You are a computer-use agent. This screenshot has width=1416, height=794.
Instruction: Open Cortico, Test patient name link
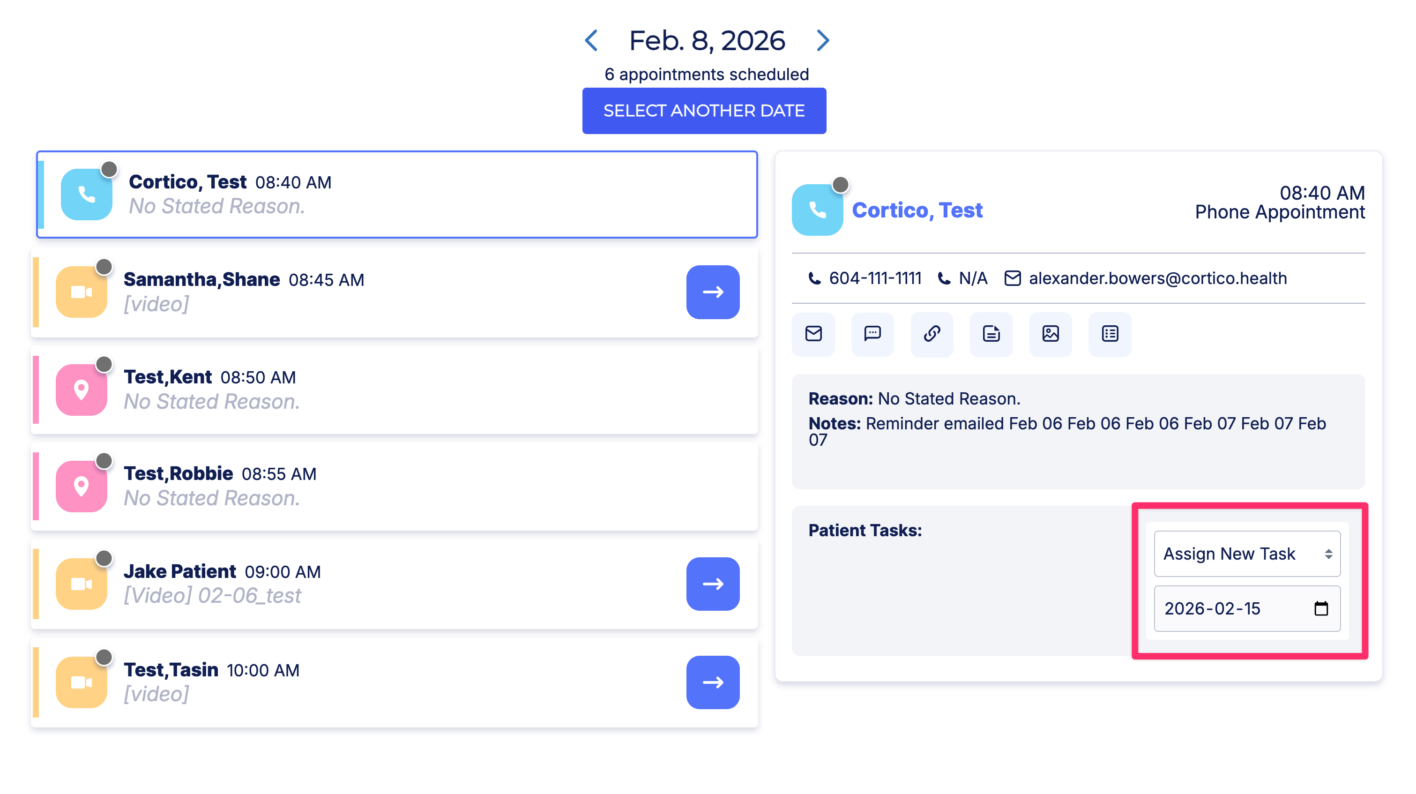click(x=917, y=210)
